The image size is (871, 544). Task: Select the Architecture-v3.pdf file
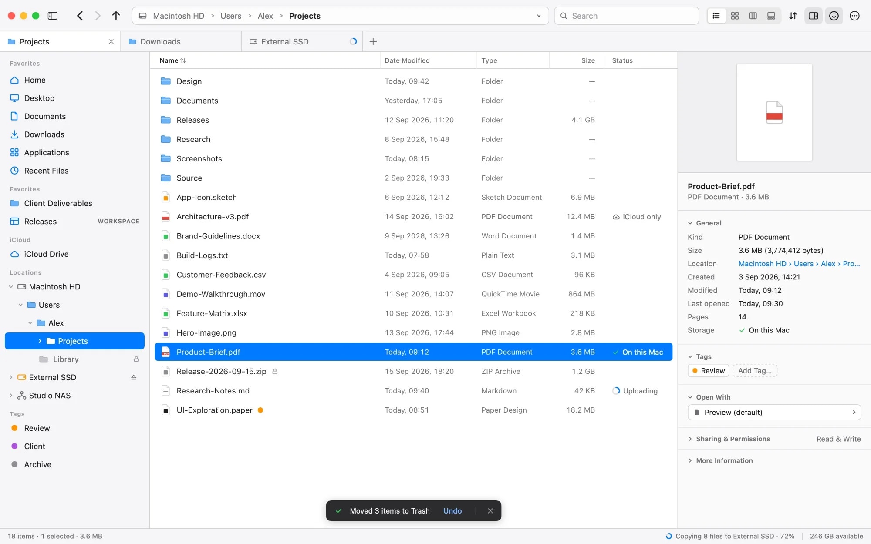[413, 217]
